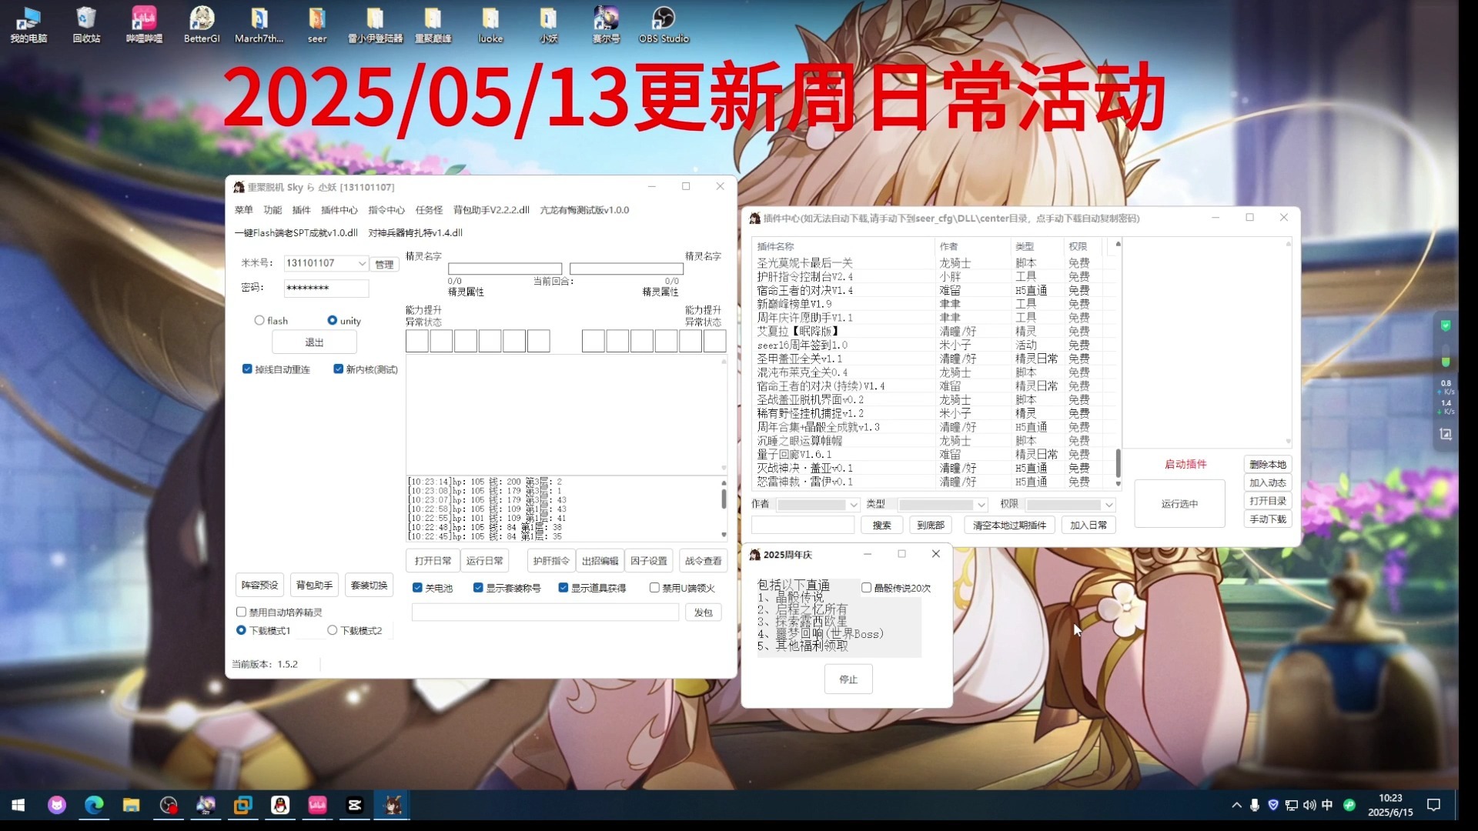The height and width of the screenshot is (831, 1478).
Task: Open the 赛尔号 desktop shortcut
Action: (606, 24)
